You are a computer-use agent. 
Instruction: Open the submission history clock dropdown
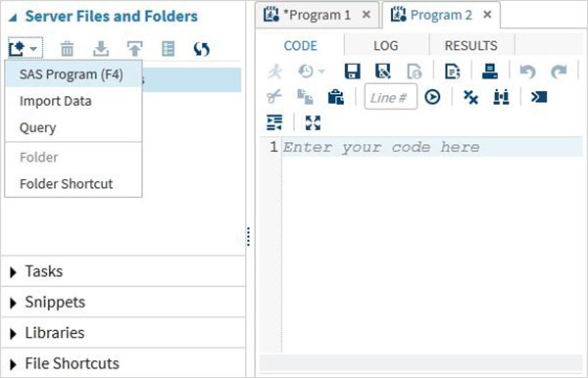coord(312,71)
